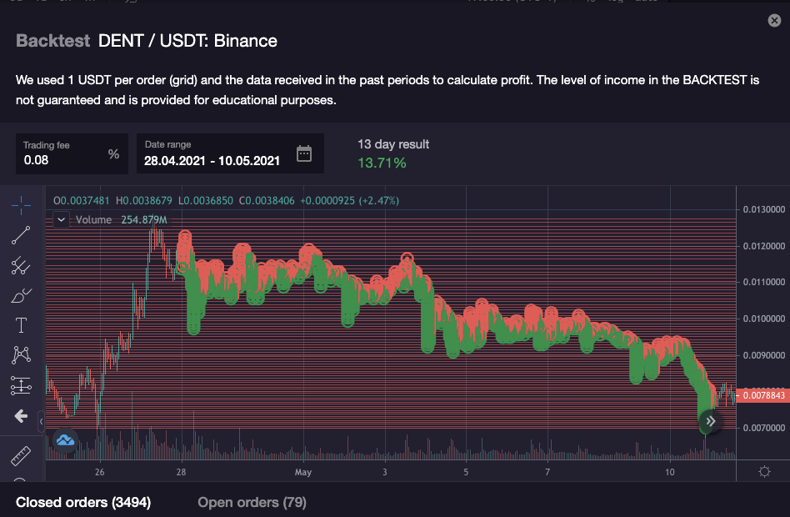Switch to the Closed orders tab
The image size is (790, 517).
pos(83,502)
